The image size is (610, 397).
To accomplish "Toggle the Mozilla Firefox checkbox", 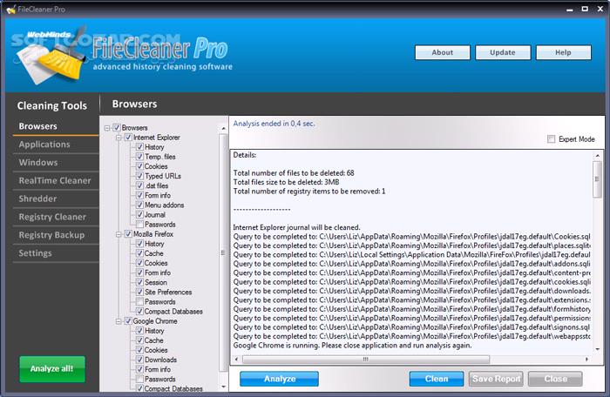I will click(128, 233).
